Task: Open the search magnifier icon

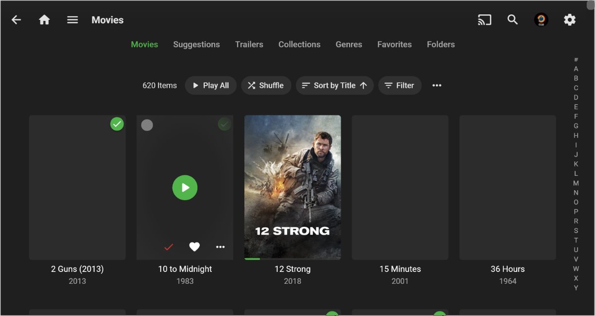Action: tap(513, 20)
